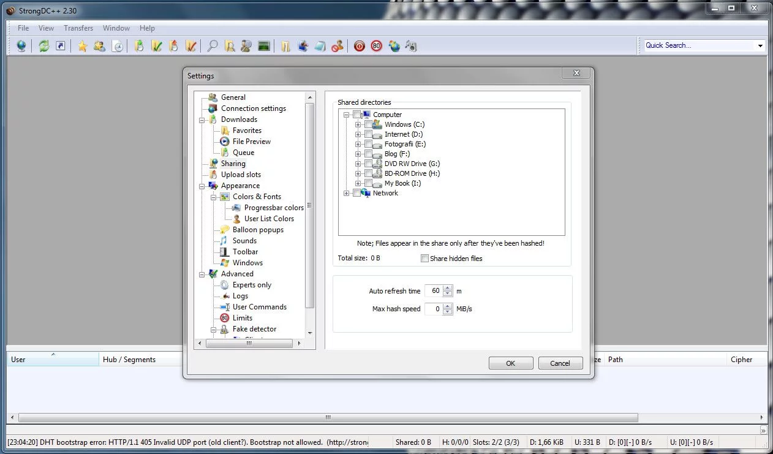Open Upload Queue toolbar icon
This screenshot has width=773, height=454.
tap(173, 46)
